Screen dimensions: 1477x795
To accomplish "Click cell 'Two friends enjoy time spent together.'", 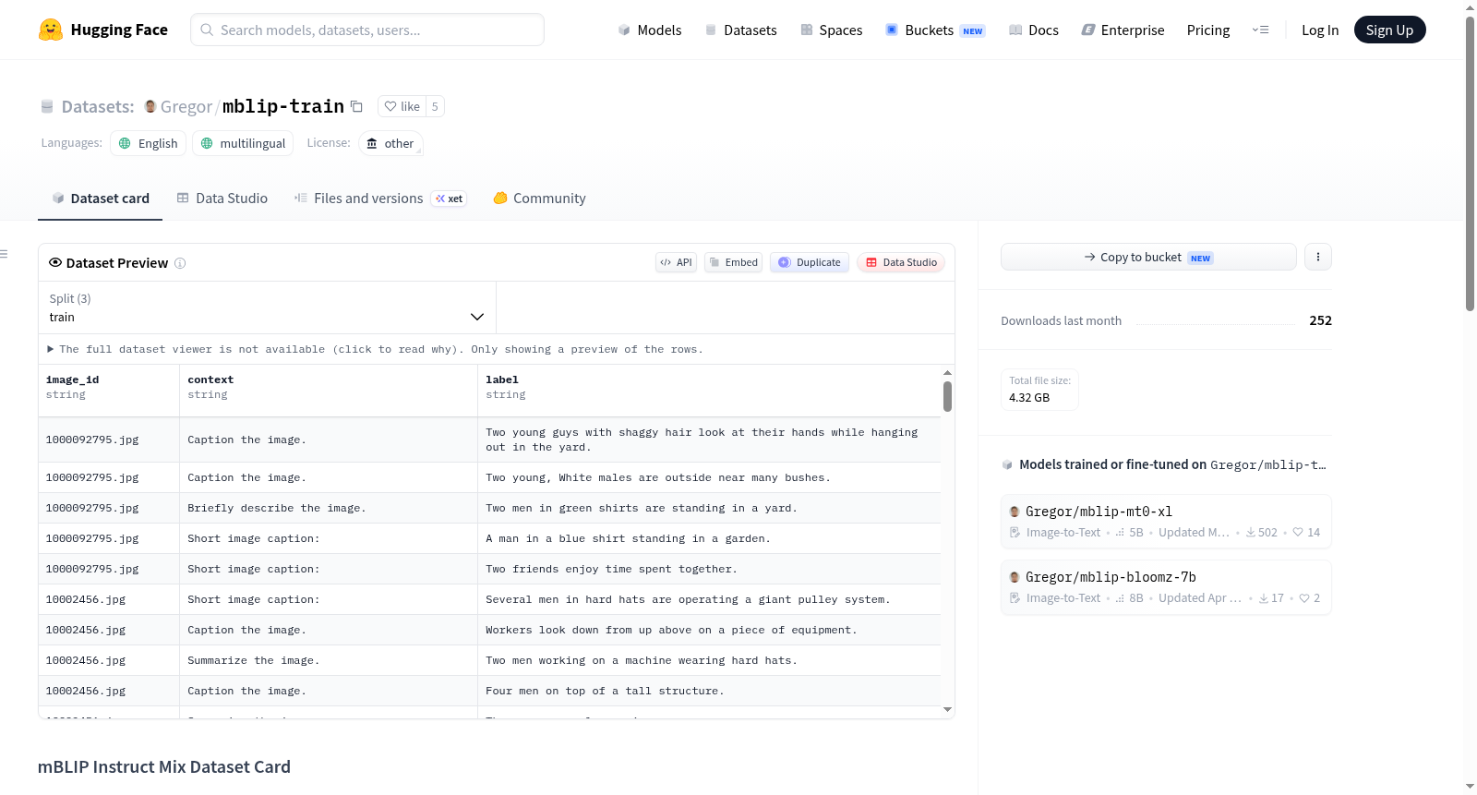I will 709,569.
